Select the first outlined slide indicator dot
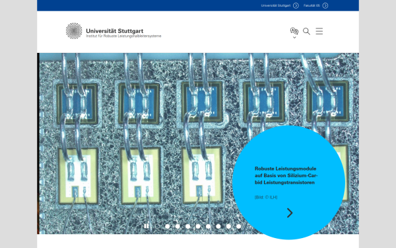The height and width of the screenshot is (248, 396). (157, 226)
